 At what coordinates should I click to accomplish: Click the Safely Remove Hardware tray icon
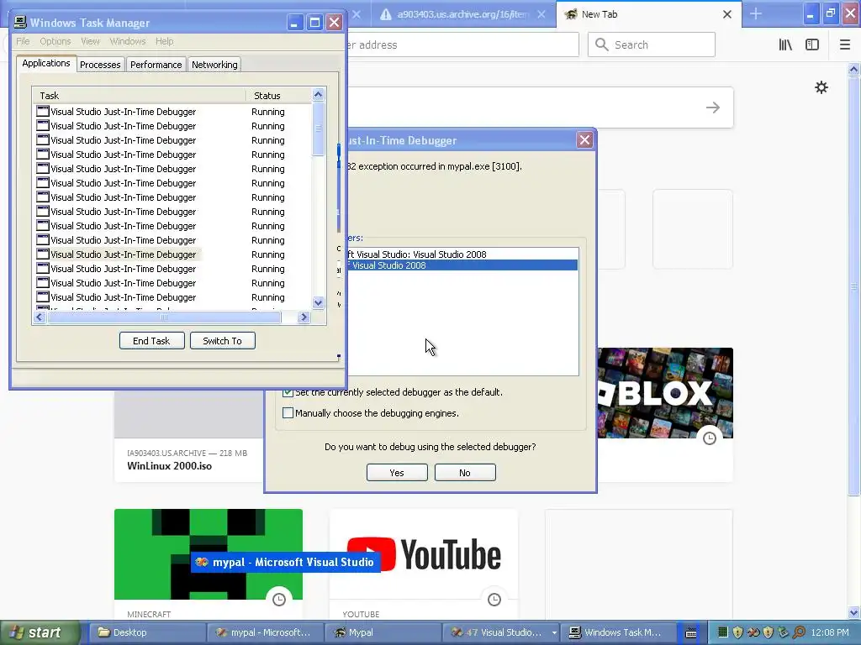(x=784, y=632)
